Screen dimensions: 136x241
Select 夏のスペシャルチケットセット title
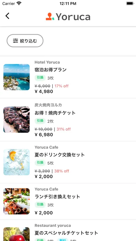click(66, 233)
